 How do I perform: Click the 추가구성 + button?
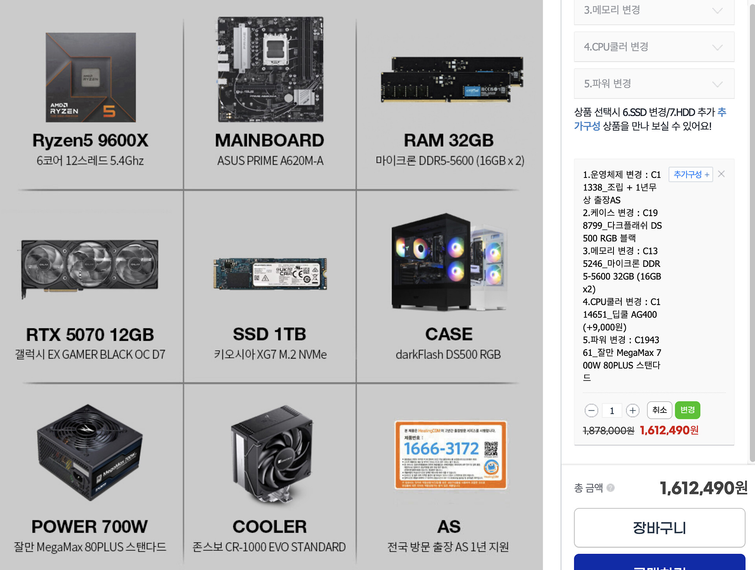[x=691, y=174]
